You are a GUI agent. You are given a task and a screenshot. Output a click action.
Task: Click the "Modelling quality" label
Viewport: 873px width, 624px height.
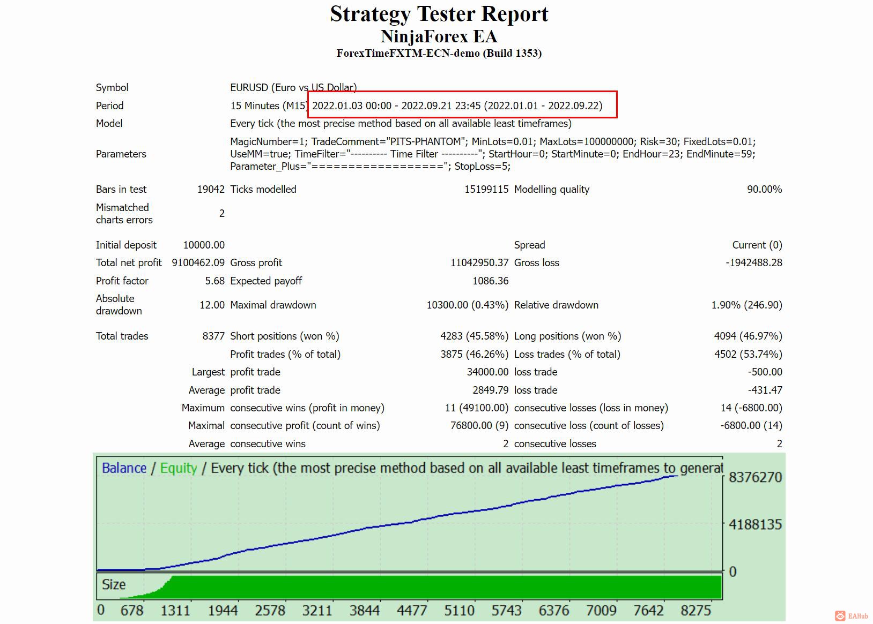tap(552, 189)
